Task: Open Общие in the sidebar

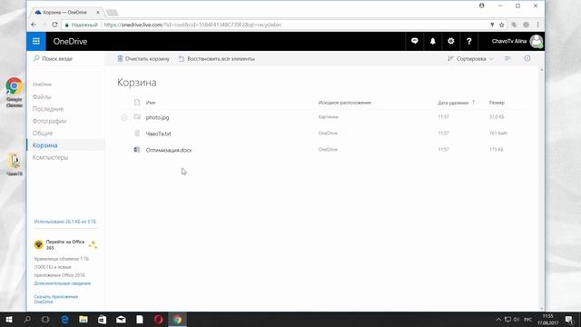Action: (43, 134)
